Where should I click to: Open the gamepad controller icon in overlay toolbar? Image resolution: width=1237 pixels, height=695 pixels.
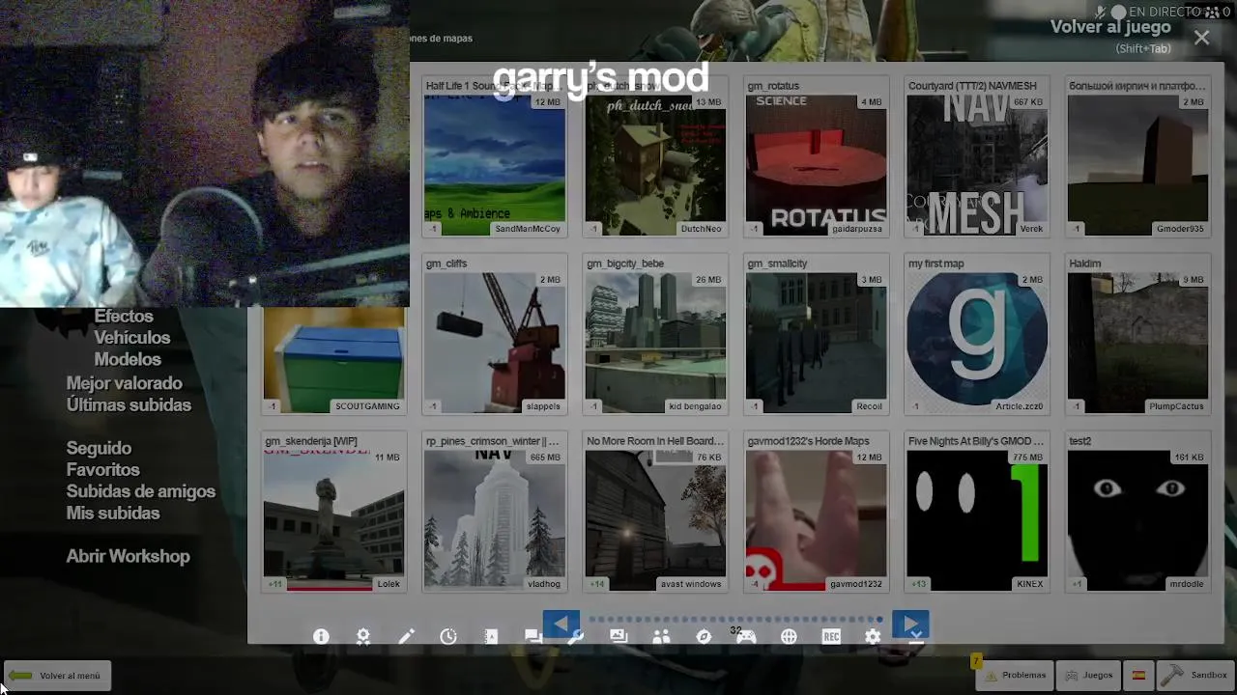click(x=746, y=636)
